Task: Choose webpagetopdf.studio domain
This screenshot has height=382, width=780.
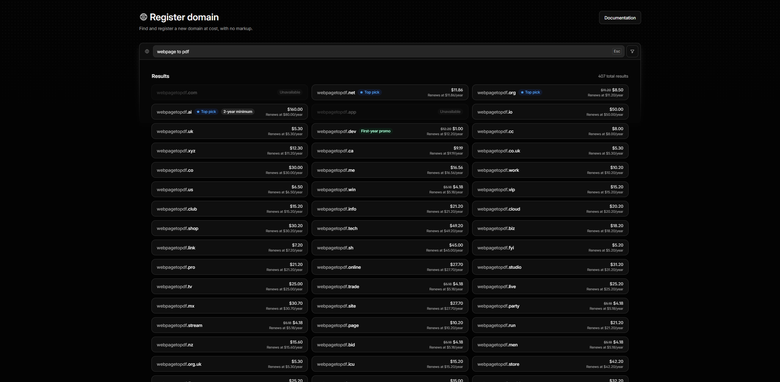Action: [x=550, y=267]
